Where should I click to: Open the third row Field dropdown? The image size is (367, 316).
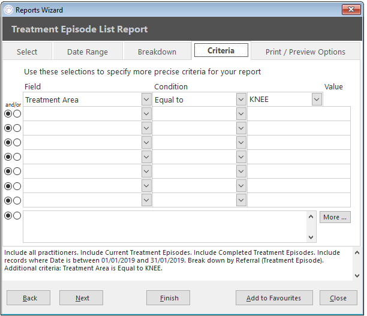click(x=146, y=128)
